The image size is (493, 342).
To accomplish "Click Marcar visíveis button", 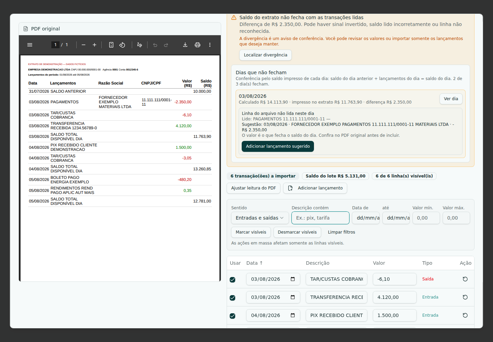I will [x=251, y=232].
